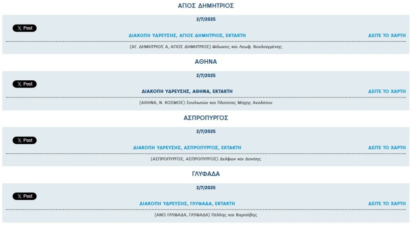Click ΔΕΙΤΕ ΤΟ ΧΑΡΤΗ for ΑΓΙΟΣ ΔΗΜΗΤΡΙΟΣ
This screenshot has width=412, height=227.
387,36
